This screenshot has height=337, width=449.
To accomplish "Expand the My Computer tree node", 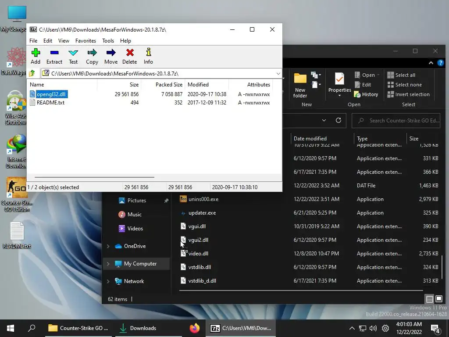I will tap(108, 264).
